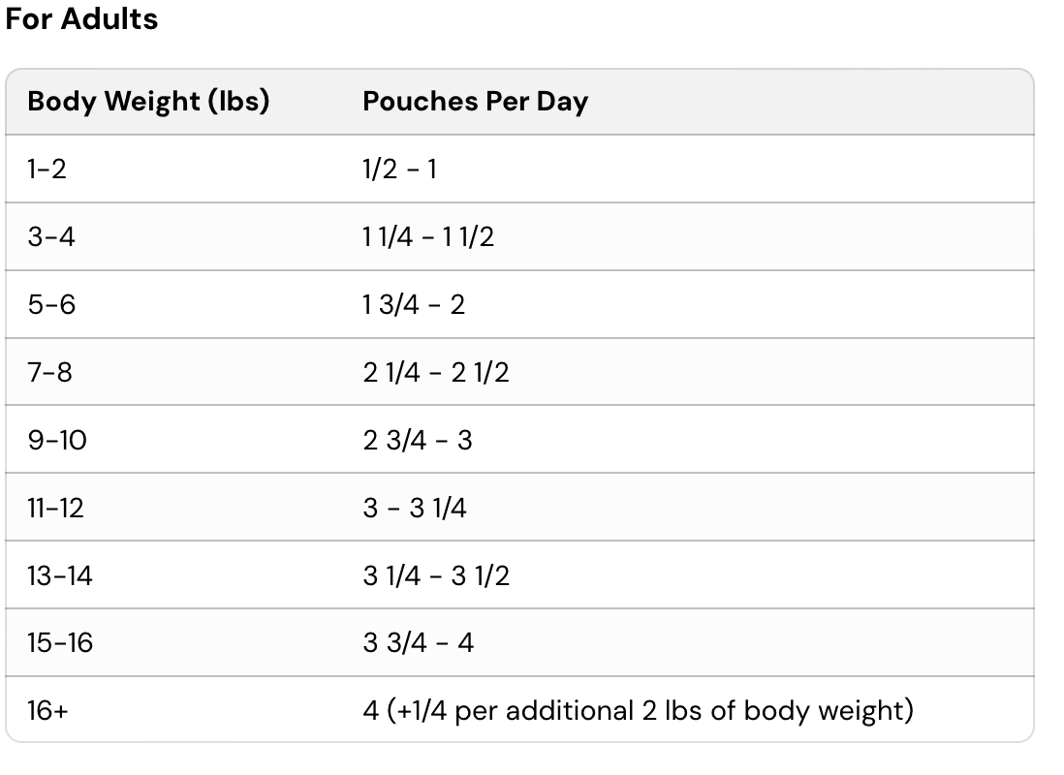Screen dimensions: 1064x775
Task: Click the "5-6" body weight cell
Action: click(51, 304)
